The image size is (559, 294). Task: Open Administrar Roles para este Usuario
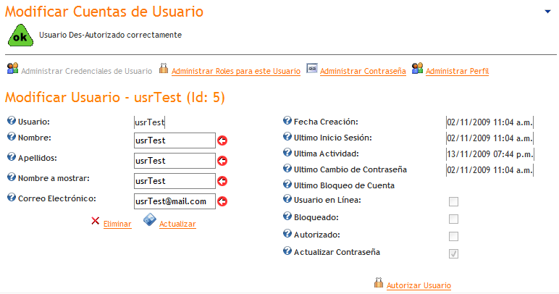[236, 71]
